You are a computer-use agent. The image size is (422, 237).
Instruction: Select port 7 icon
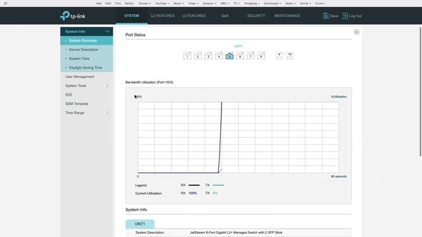(x=251, y=55)
